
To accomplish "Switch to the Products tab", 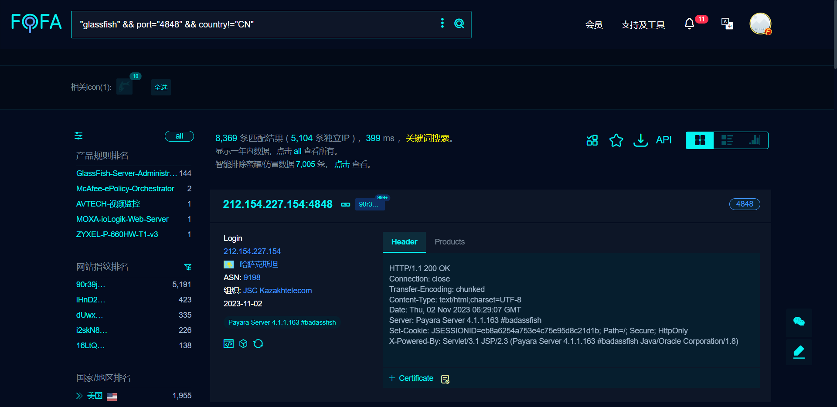I will coord(449,242).
